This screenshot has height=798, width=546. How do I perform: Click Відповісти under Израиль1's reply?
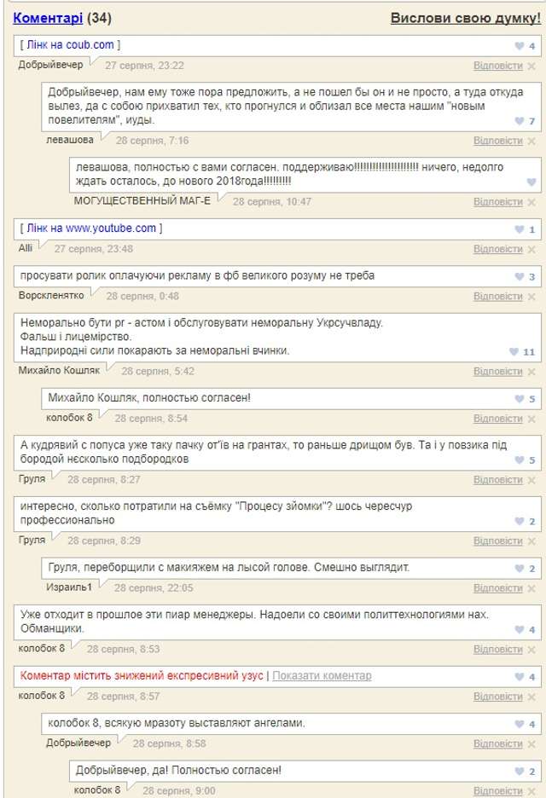(497, 588)
